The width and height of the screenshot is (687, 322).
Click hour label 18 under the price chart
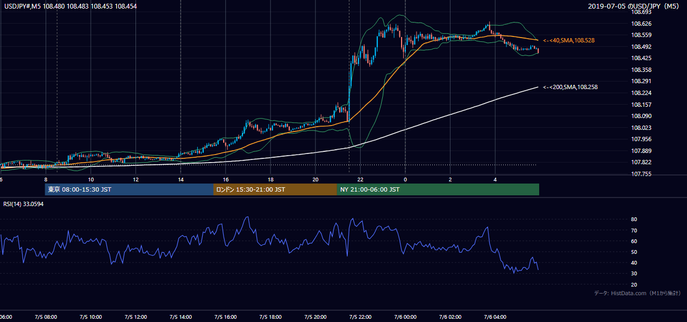tap(270, 180)
